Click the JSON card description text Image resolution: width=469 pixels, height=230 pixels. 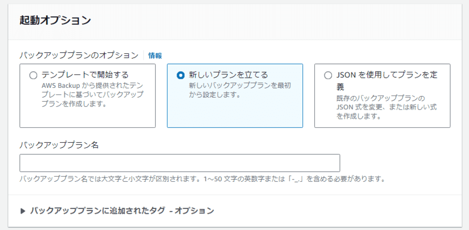(x=386, y=107)
